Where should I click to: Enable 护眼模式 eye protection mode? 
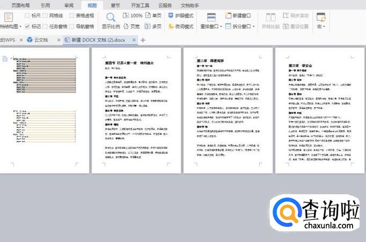pos(180,16)
